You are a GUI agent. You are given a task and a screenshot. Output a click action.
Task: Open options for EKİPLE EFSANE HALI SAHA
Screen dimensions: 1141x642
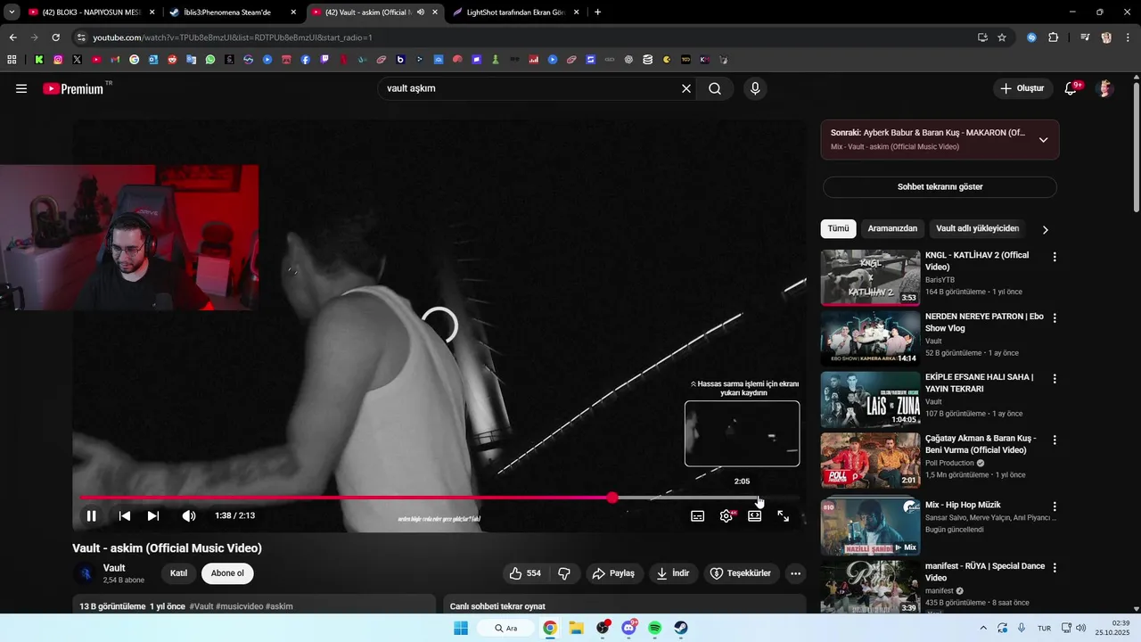coord(1055,379)
